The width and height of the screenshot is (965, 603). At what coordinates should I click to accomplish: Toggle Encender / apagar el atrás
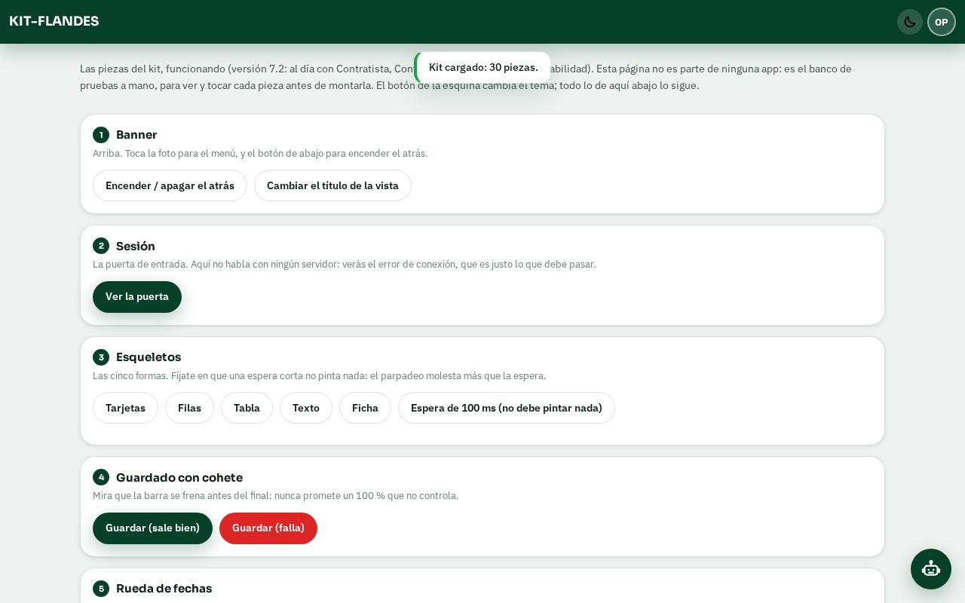[x=170, y=185]
